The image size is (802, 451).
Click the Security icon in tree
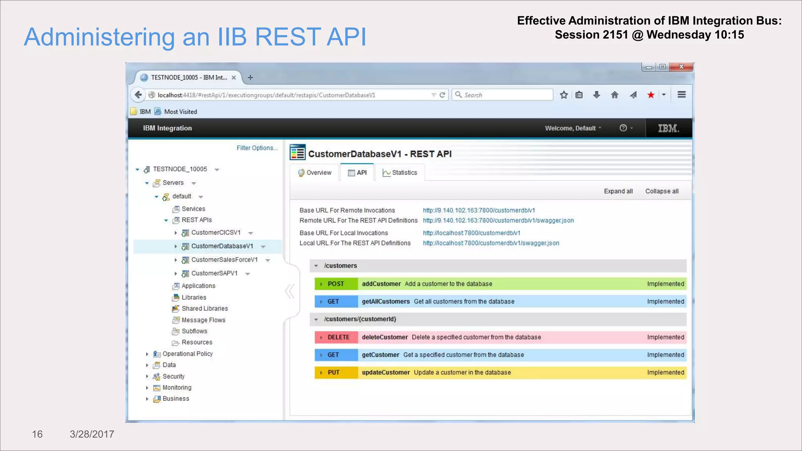[157, 377]
